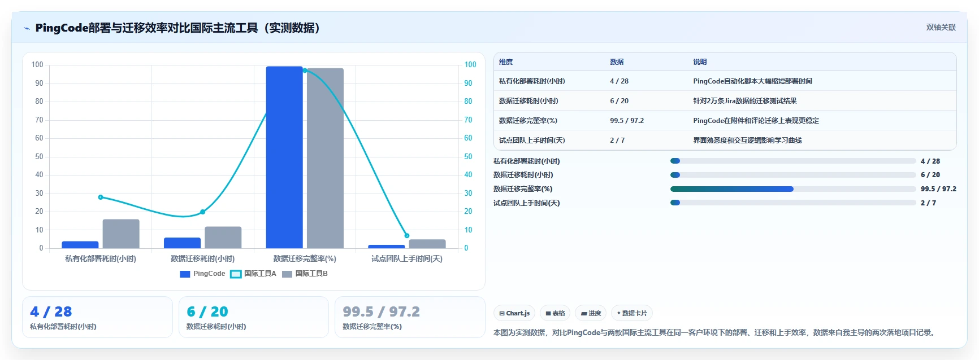Click the 表格 tag chip
The height and width of the screenshot is (360, 979).
click(555, 313)
